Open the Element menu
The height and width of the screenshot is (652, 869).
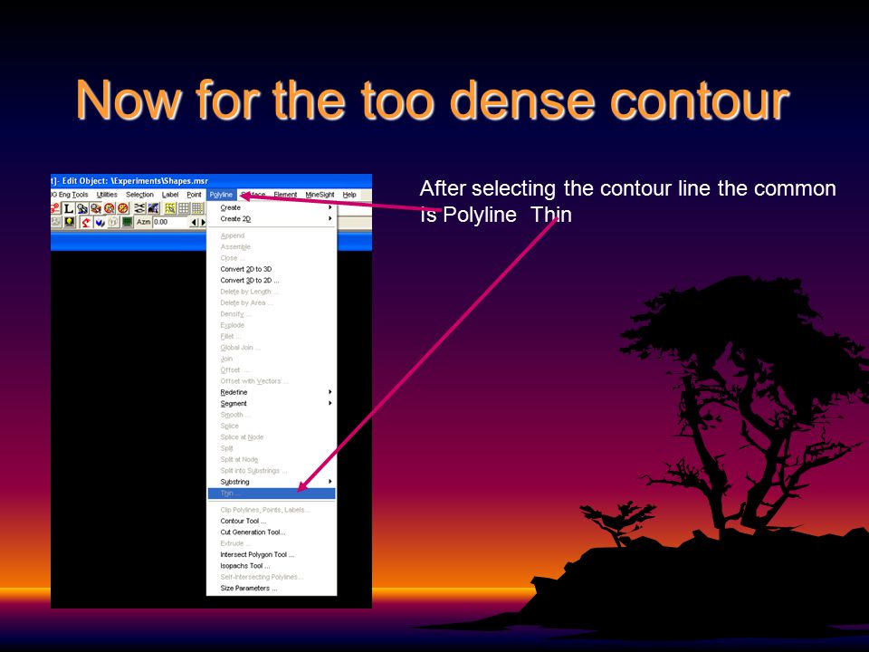coord(285,195)
